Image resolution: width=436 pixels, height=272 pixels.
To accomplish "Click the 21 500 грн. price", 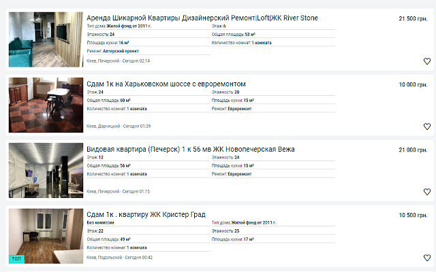I will [x=412, y=18].
